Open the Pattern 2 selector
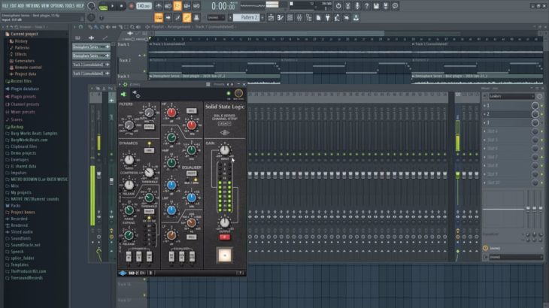Screen dimensions: 549x308 246,17
